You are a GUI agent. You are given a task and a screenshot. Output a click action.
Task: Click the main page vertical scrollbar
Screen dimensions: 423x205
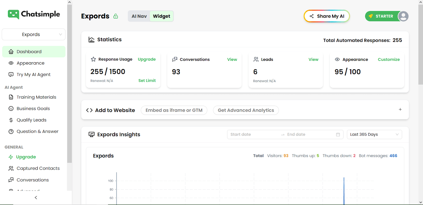click(421, 44)
